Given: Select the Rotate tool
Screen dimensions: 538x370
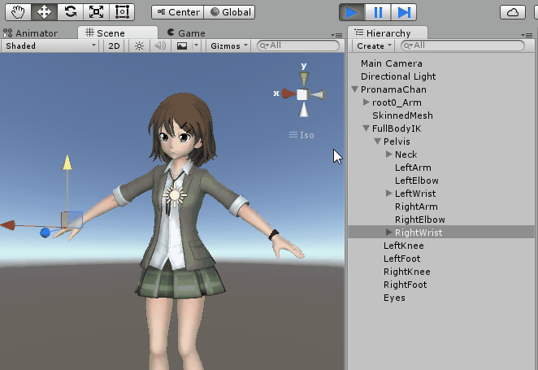Looking at the screenshot, I should tap(71, 12).
